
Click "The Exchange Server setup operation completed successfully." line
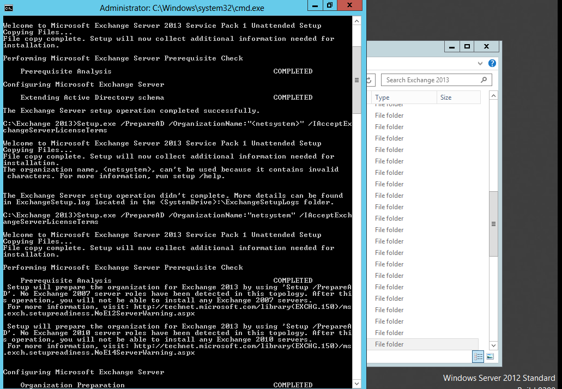pos(131,111)
